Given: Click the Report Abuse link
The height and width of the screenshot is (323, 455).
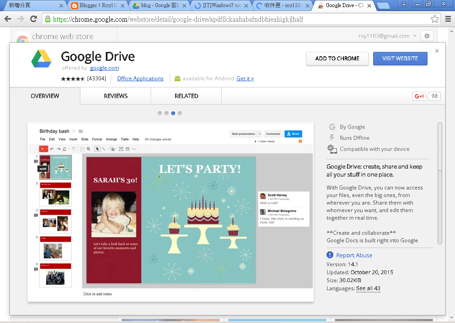Looking at the screenshot, I should tap(354, 255).
